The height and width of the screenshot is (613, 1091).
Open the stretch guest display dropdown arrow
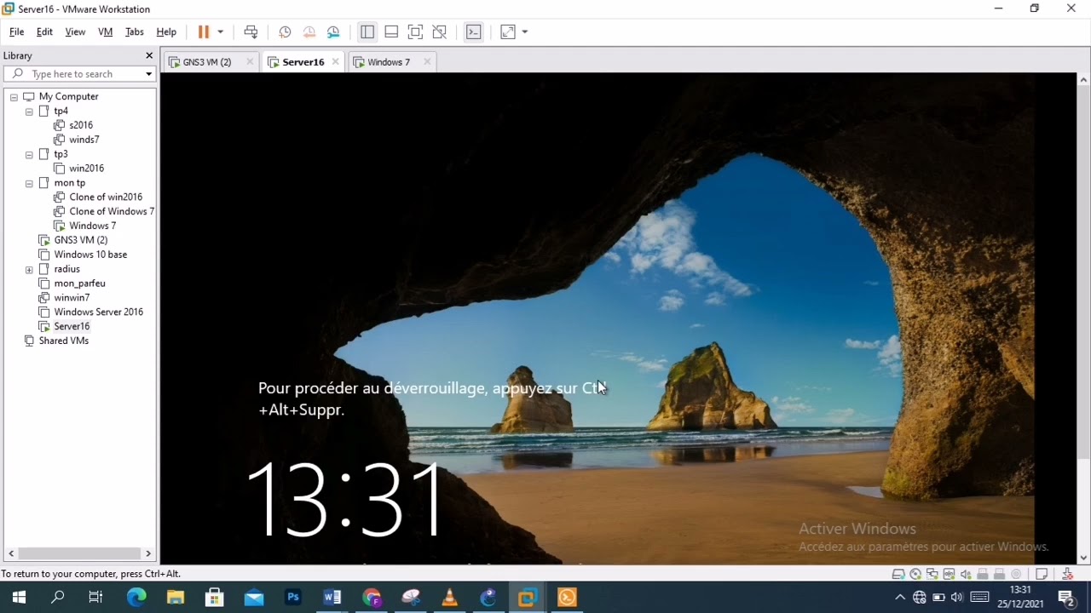tap(525, 32)
